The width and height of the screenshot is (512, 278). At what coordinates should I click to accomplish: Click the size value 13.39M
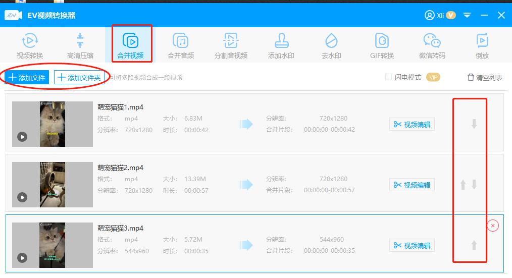tap(195, 179)
